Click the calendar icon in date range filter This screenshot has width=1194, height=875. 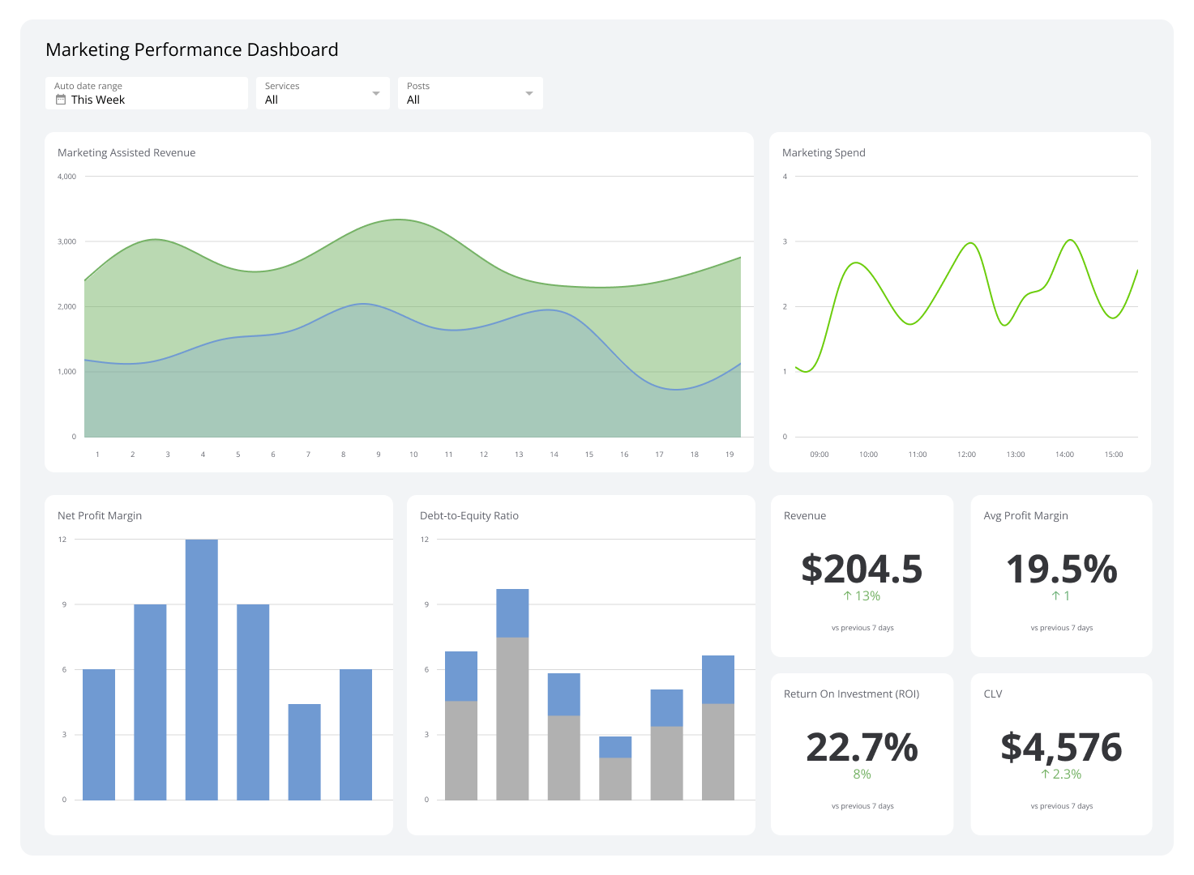(x=61, y=100)
